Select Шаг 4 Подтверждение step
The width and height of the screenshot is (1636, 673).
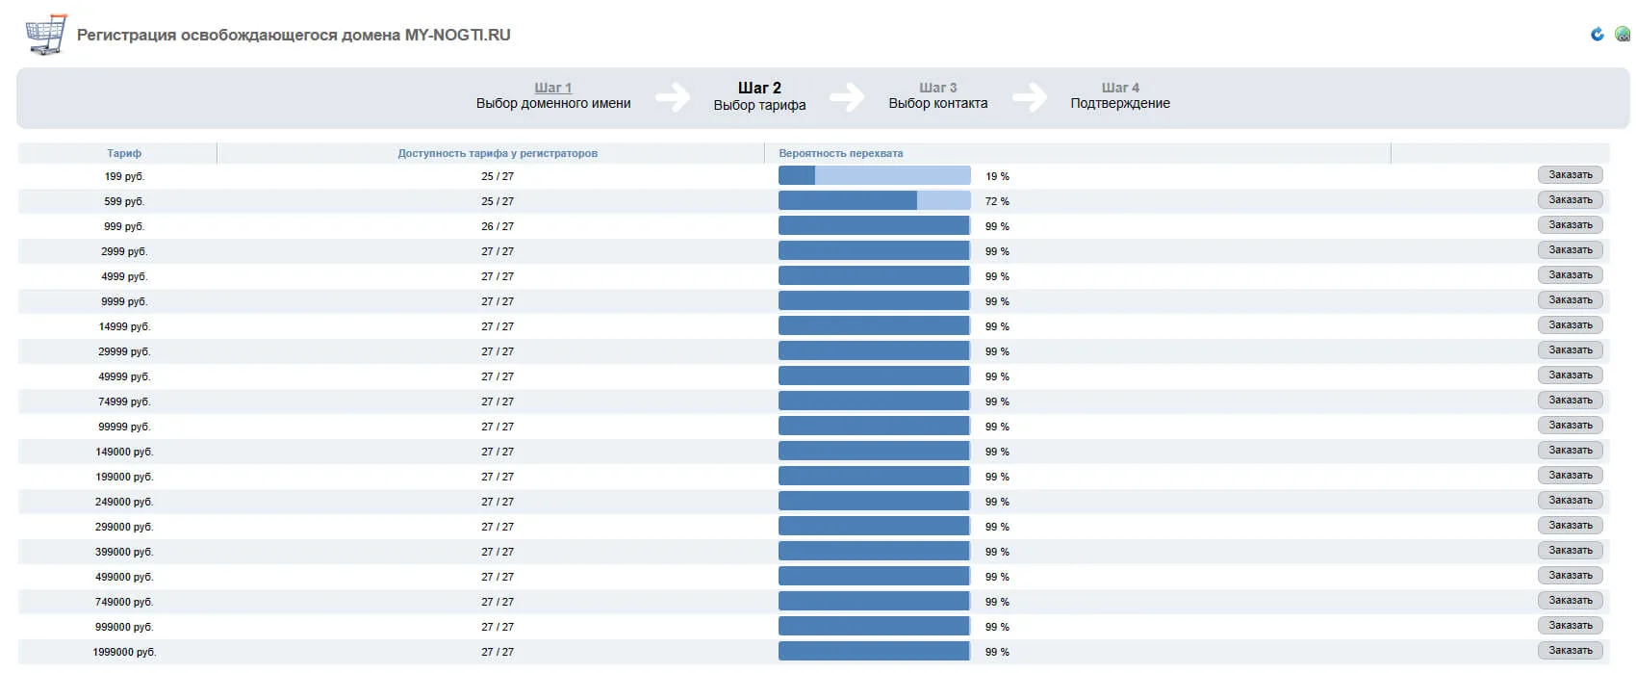pos(1120,95)
